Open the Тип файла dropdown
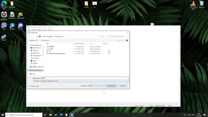The height and width of the screenshot is (117, 208). click(84, 81)
